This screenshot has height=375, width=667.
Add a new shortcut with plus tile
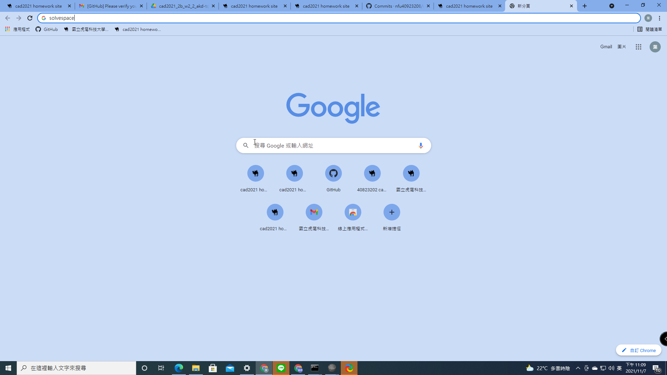click(x=392, y=217)
